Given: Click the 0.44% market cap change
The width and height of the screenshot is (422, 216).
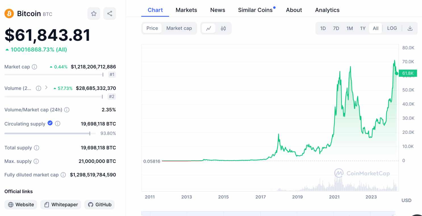Looking at the screenshot, I should tap(59, 67).
